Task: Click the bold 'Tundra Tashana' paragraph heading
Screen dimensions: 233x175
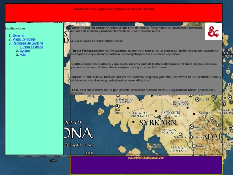Action: tap(82, 51)
